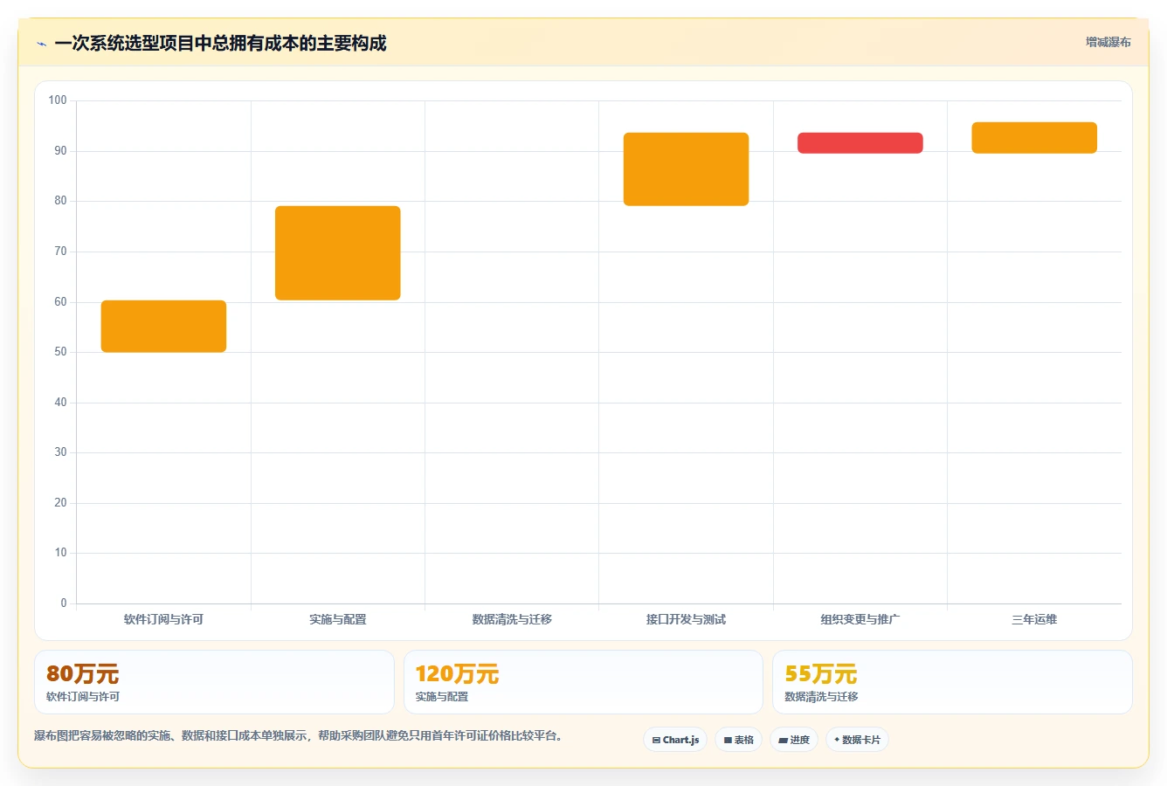
Task: Click the 软件订阅与许可 axis label
Action: [163, 619]
